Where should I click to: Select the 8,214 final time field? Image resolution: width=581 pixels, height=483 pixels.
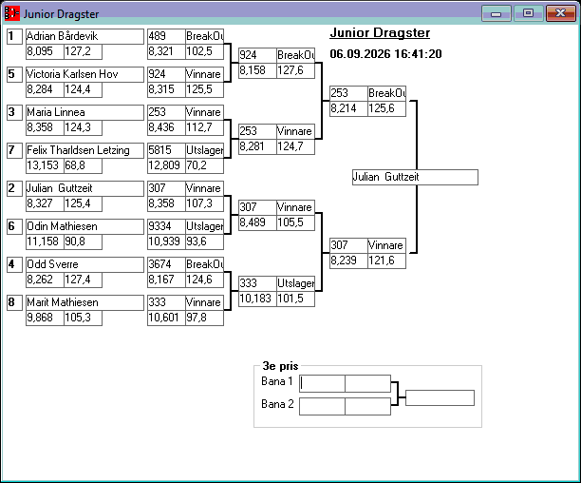pyautogui.click(x=348, y=108)
